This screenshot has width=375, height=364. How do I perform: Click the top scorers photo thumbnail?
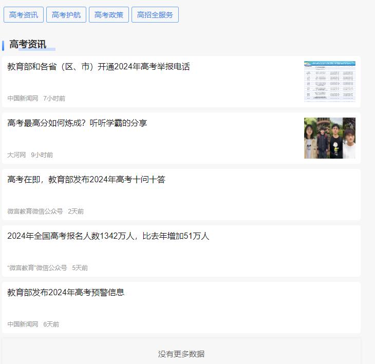(x=329, y=138)
